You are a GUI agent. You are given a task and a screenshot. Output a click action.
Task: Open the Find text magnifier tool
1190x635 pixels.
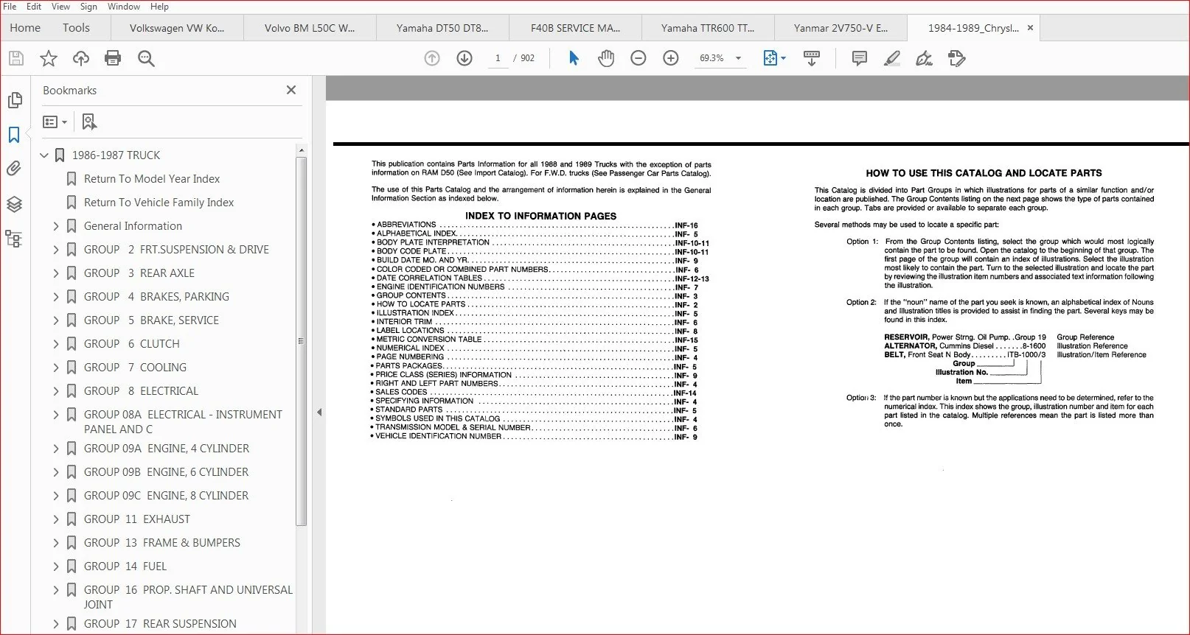(x=146, y=58)
